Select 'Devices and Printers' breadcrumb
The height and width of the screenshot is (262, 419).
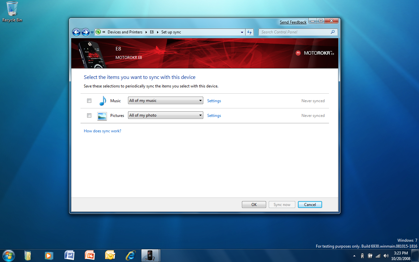click(125, 32)
